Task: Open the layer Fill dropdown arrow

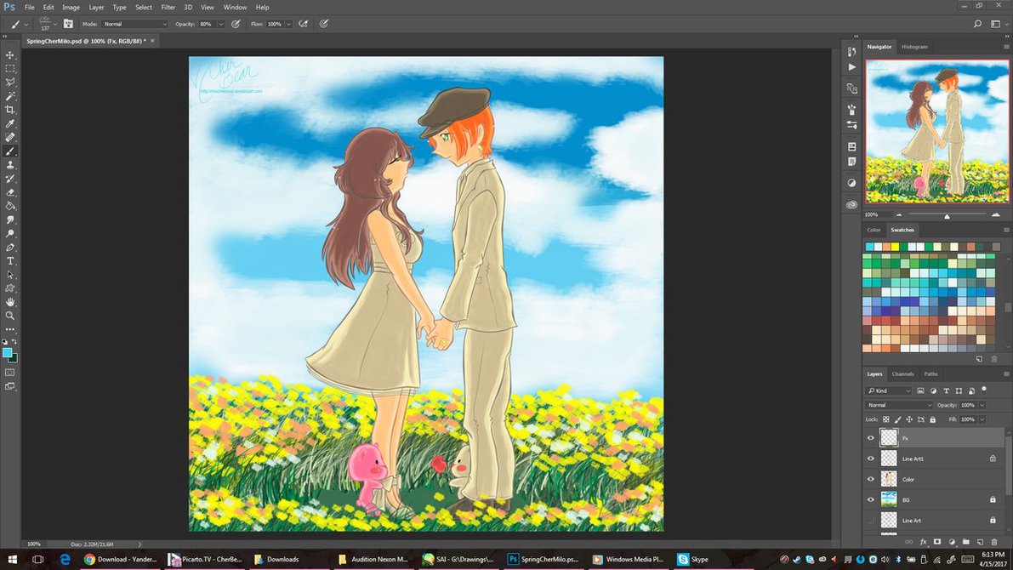Action: click(x=982, y=419)
